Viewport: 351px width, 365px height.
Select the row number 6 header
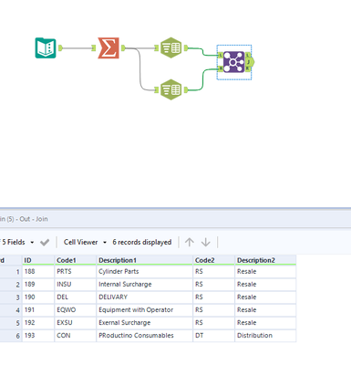(11, 336)
